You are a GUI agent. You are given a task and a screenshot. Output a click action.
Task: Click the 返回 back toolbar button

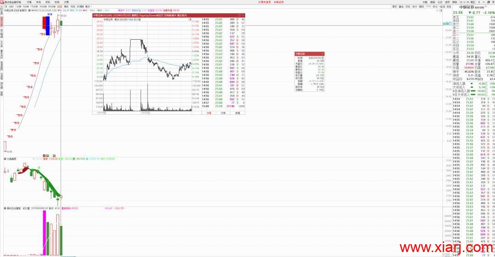point(449,6)
